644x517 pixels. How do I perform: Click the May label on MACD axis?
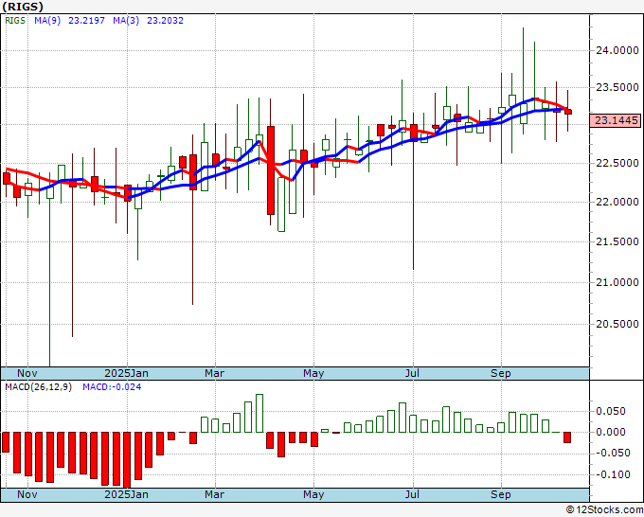(313, 494)
